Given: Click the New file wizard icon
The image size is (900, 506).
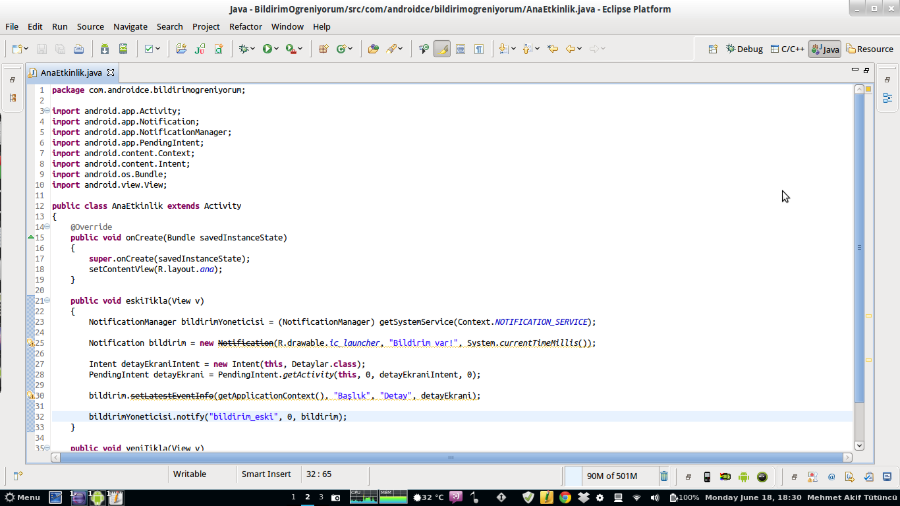Looking at the screenshot, I should pos(17,49).
